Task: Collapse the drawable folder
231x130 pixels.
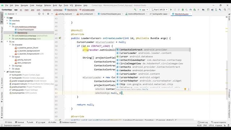Action: pos(10,45)
